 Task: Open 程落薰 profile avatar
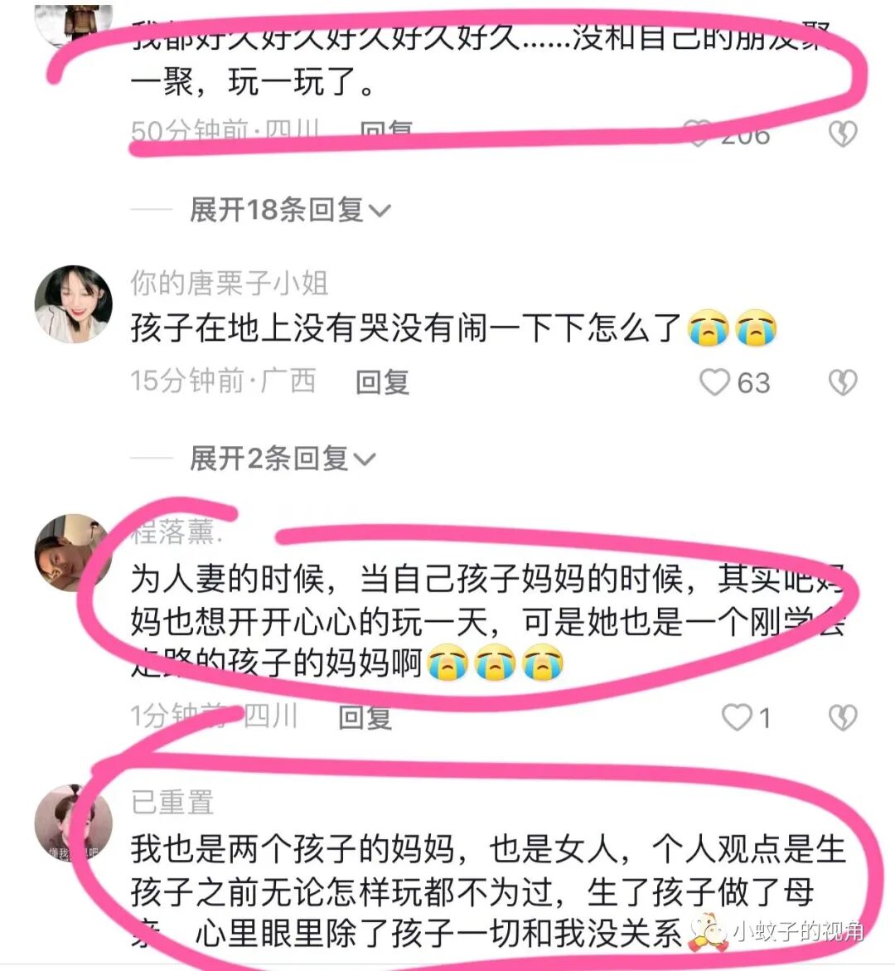(x=73, y=552)
